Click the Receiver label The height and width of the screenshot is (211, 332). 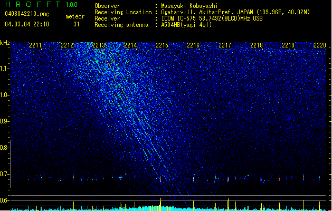(107, 18)
